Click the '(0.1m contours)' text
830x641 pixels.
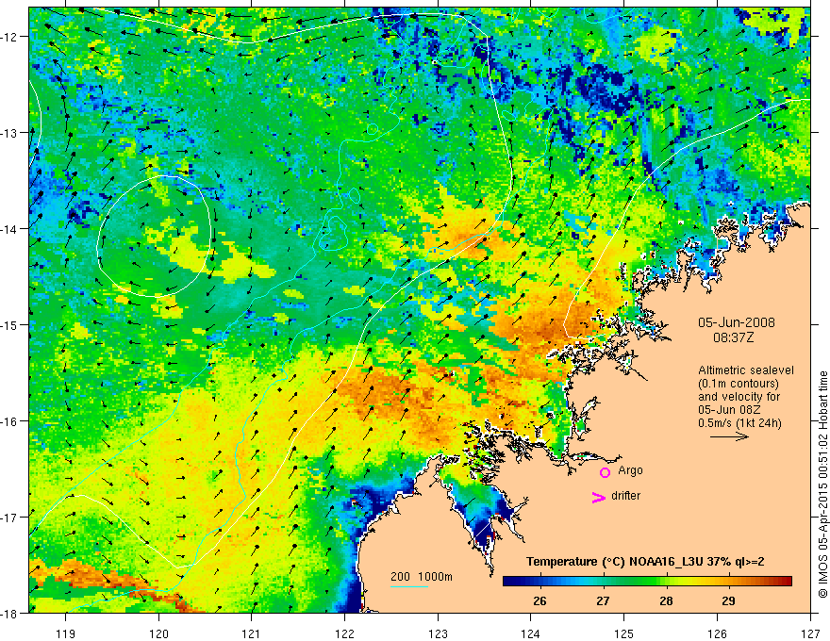[739, 384]
